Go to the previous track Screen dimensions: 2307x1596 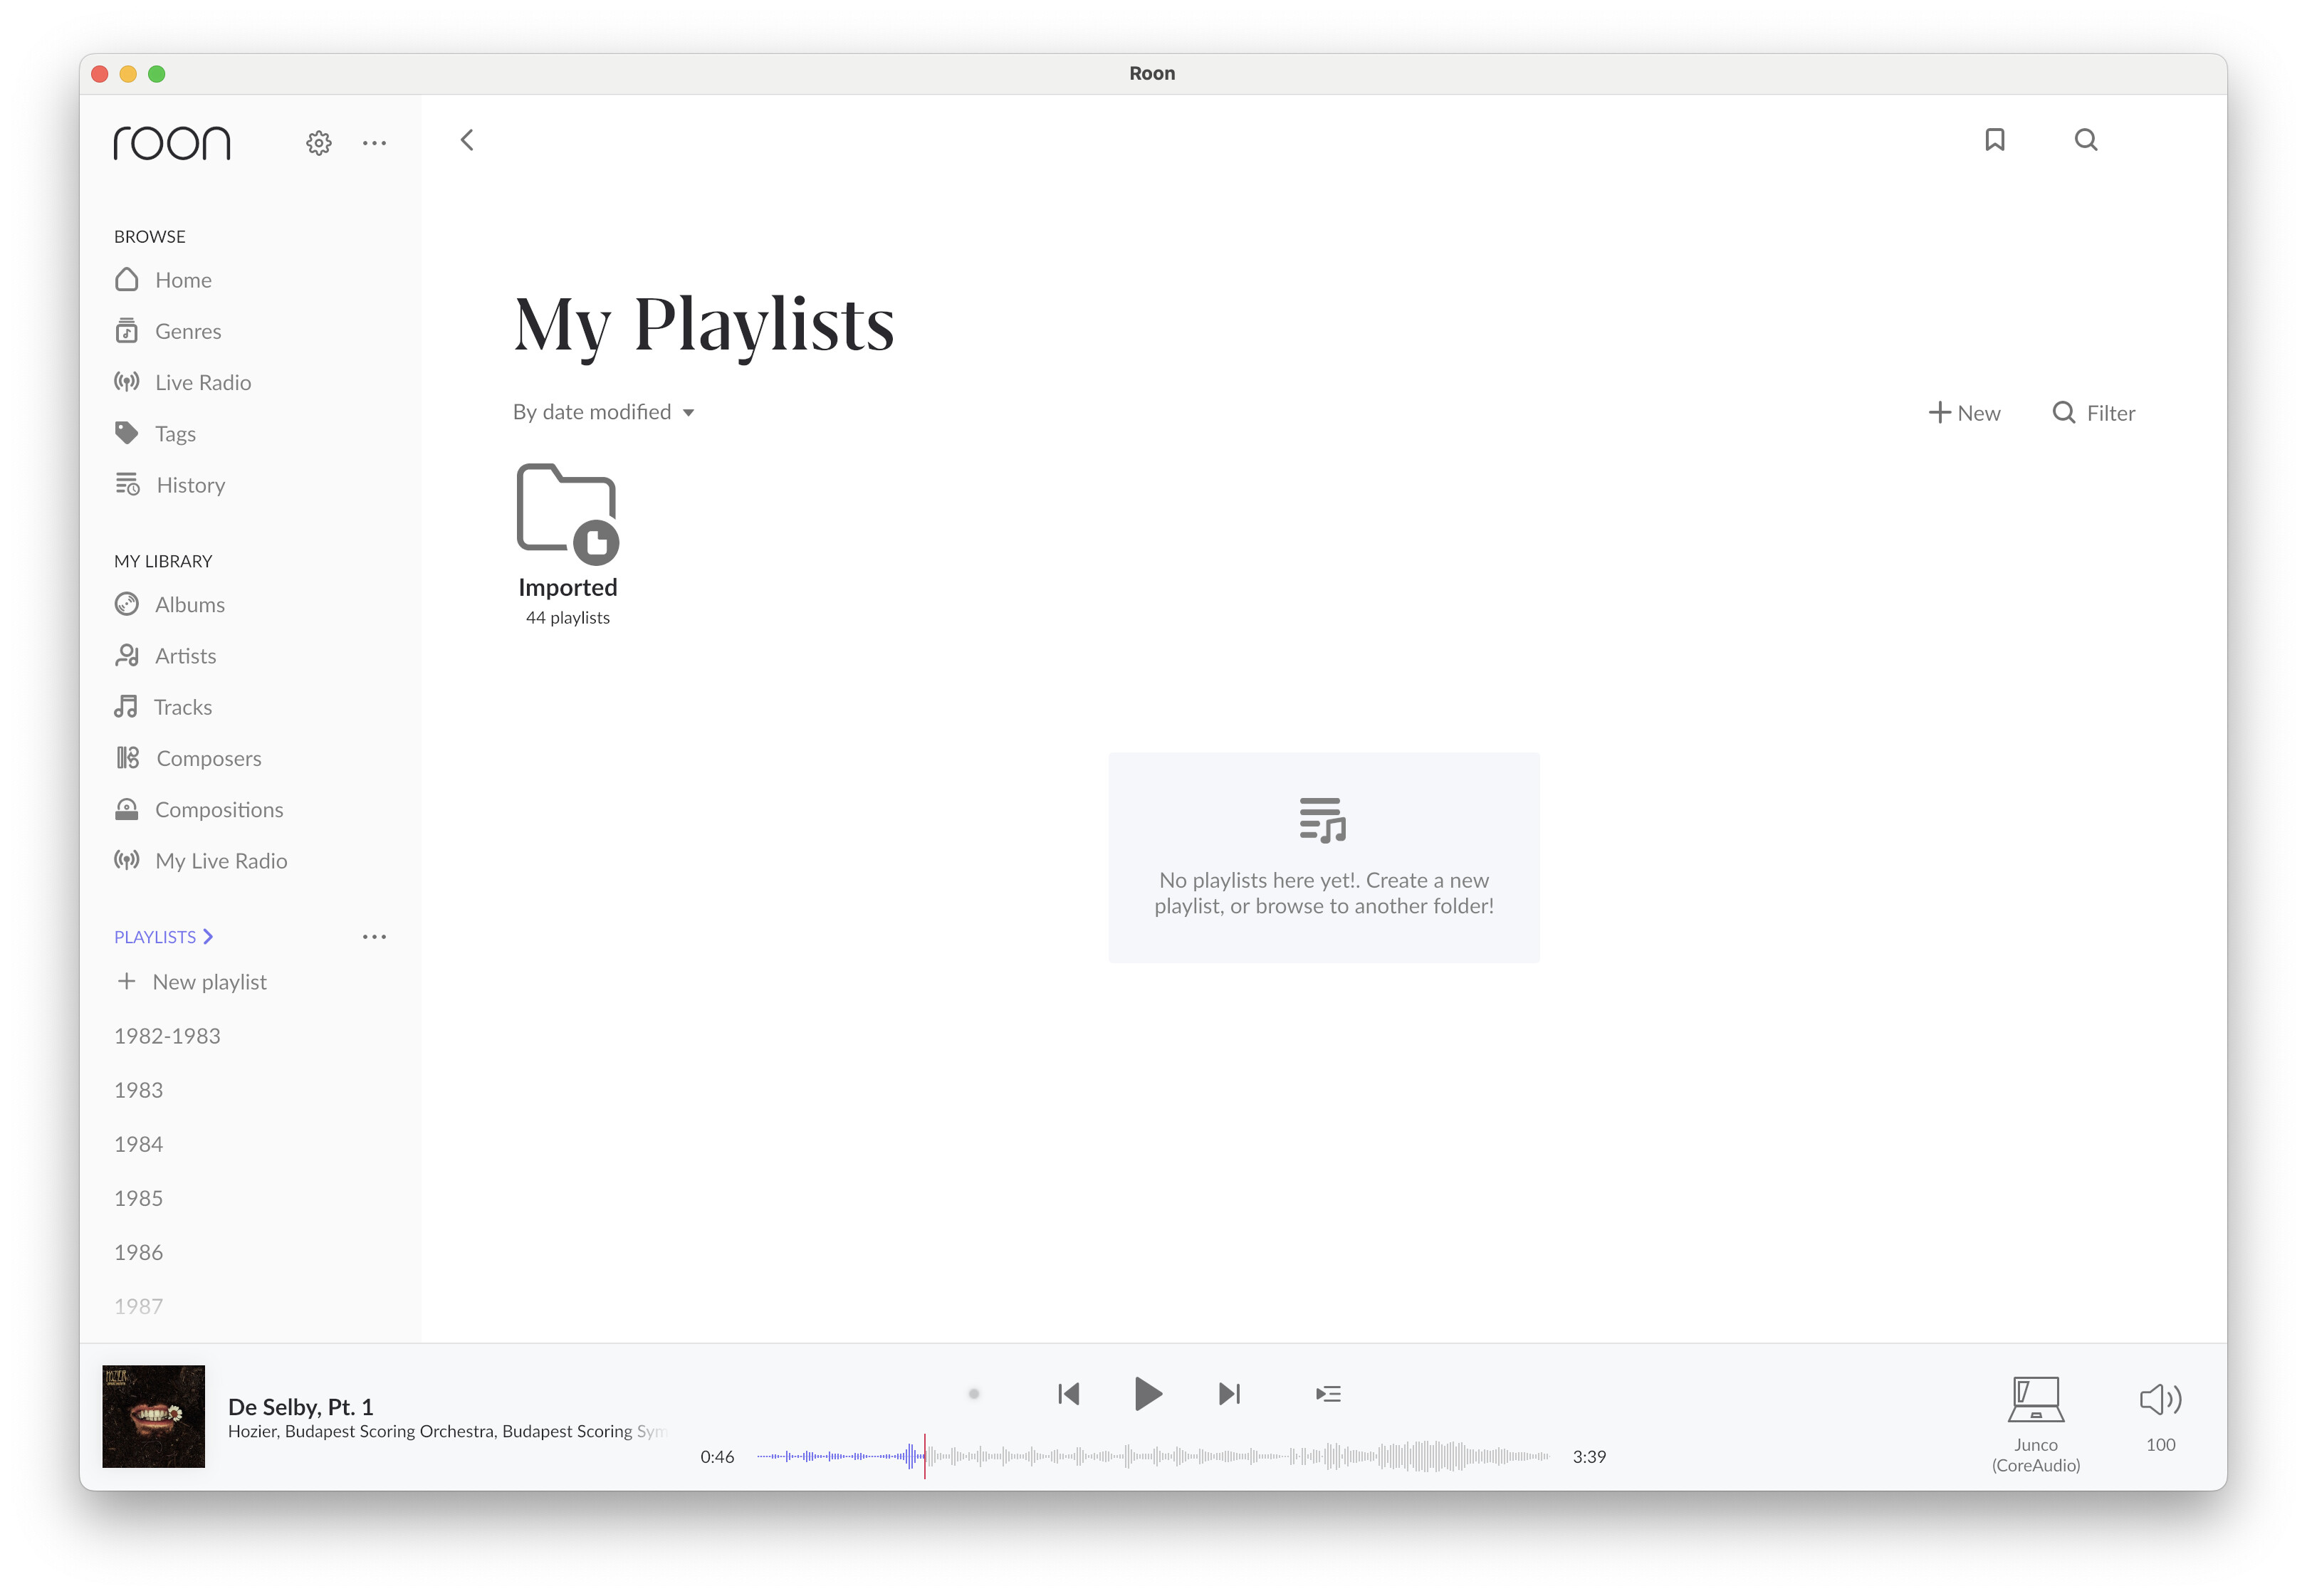[x=1068, y=1393]
